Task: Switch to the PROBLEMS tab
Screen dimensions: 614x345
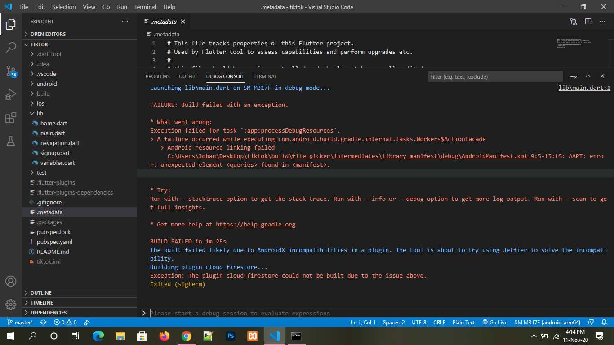Action: pyautogui.click(x=158, y=76)
